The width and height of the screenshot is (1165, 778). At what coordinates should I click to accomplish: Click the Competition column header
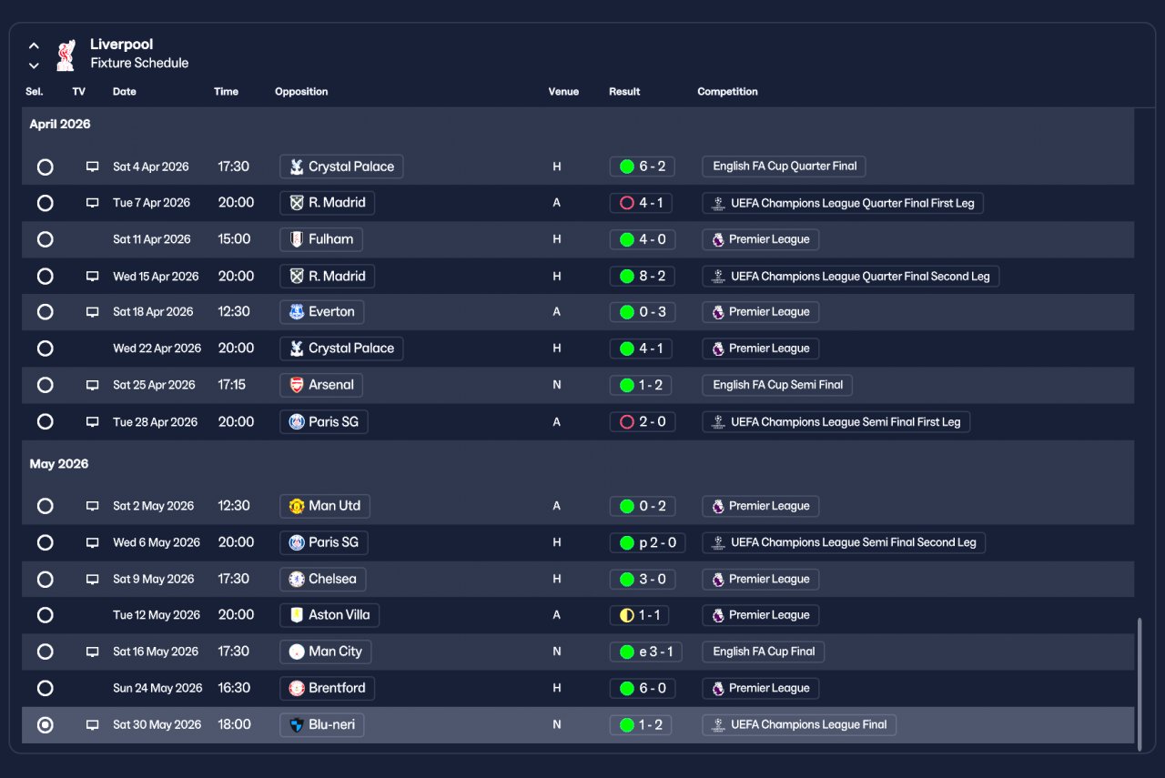click(x=727, y=92)
